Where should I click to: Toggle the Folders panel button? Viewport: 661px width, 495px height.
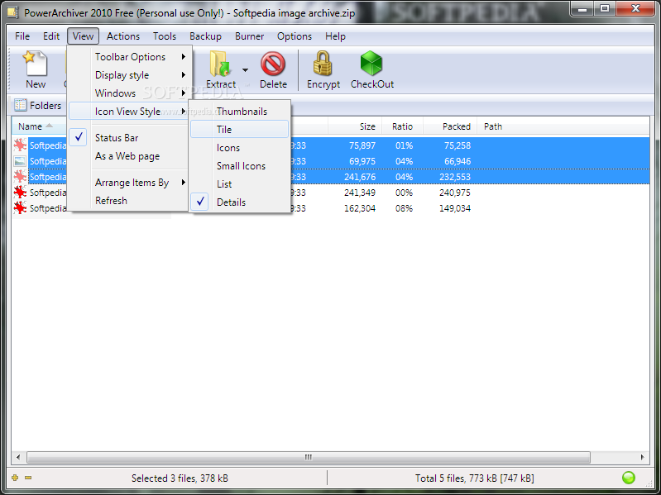(37, 105)
